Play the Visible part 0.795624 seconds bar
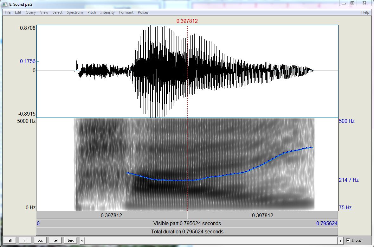The height and width of the screenshot is (247, 374). click(187, 223)
